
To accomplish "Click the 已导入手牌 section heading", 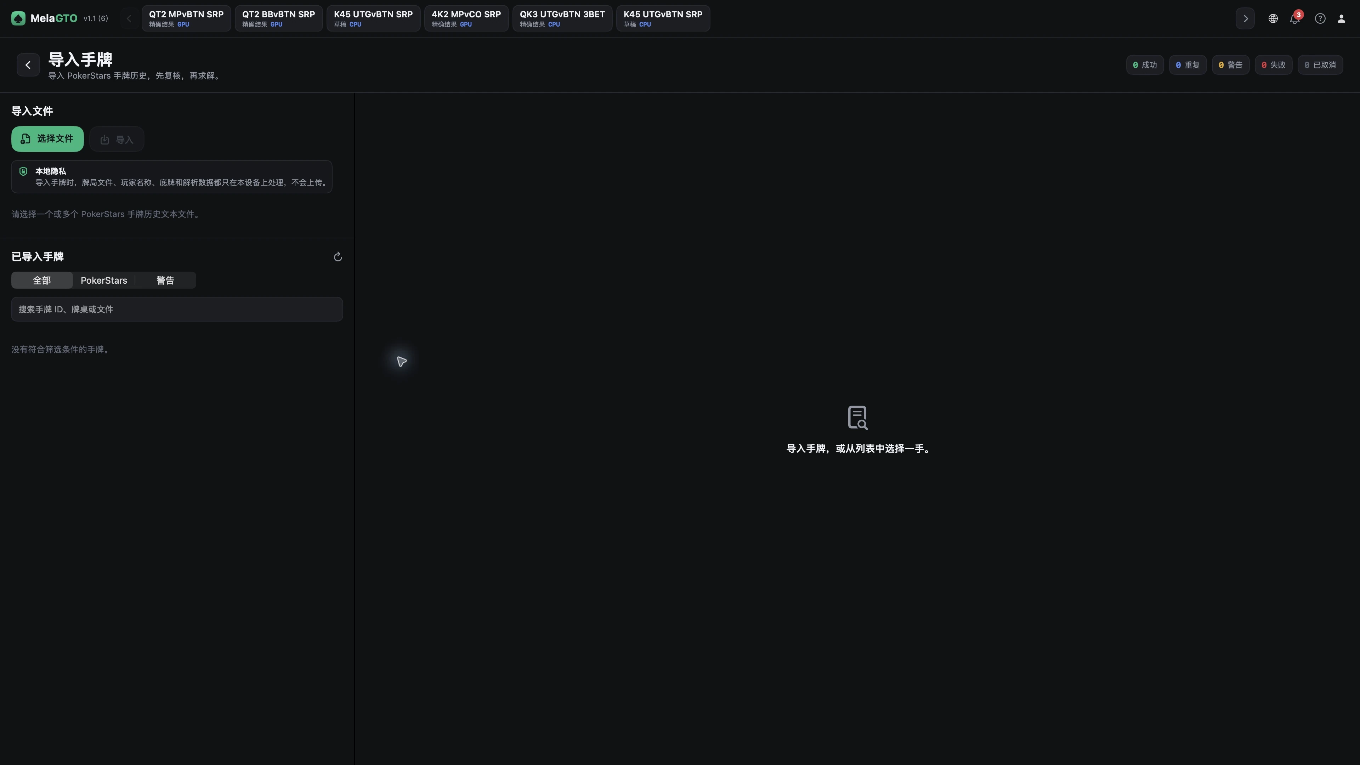I will 38,256.
